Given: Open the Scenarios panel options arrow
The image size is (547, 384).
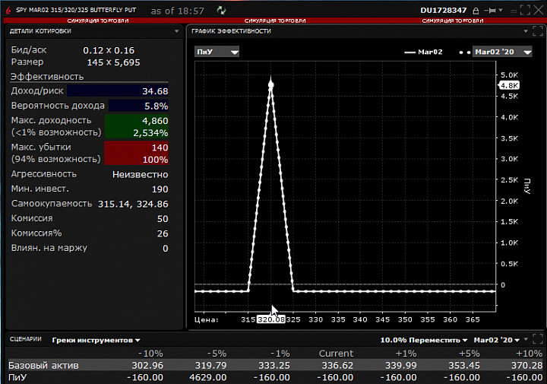Looking at the screenshot, I should (526, 339).
